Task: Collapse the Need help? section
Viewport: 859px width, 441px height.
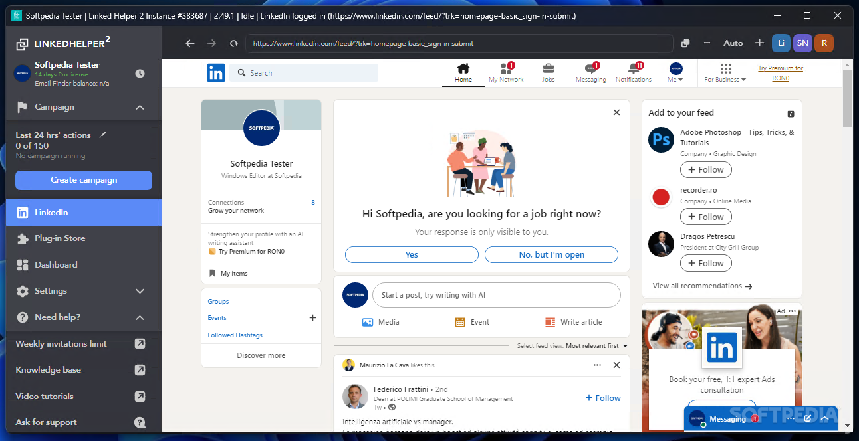Action: [140, 317]
